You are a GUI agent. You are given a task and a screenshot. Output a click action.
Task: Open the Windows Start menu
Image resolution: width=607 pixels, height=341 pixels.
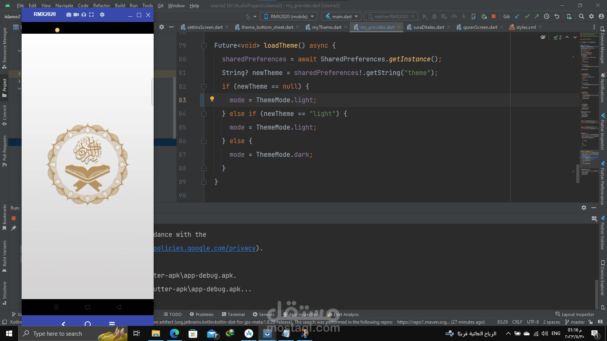click(x=9, y=333)
